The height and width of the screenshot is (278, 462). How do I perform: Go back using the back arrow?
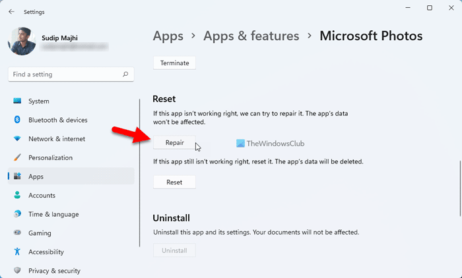coord(11,11)
